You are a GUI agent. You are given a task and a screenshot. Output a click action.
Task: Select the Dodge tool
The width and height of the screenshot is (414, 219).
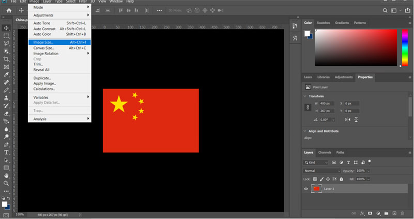[x=6, y=137]
